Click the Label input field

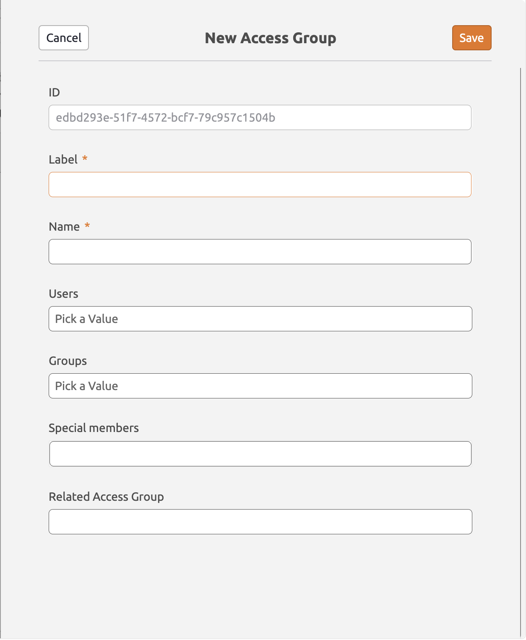pyautogui.click(x=260, y=184)
